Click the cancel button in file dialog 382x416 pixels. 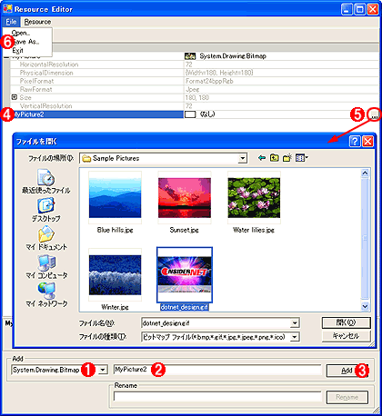click(x=346, y=336)
